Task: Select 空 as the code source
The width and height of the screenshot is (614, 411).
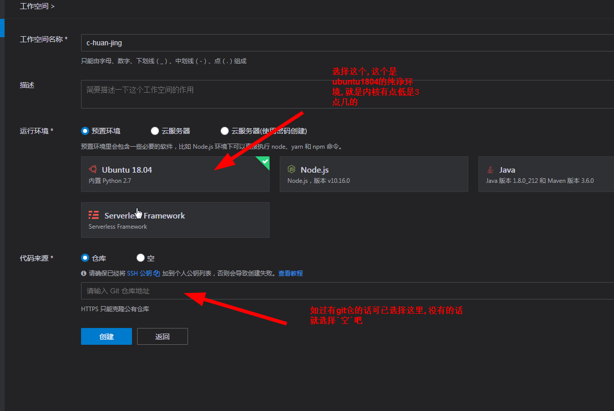Action: (x=141, y=258)
